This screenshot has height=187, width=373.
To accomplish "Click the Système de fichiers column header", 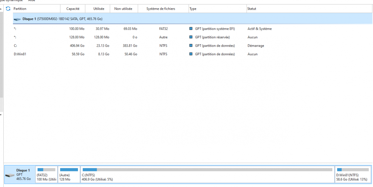I will coord(160,9).
